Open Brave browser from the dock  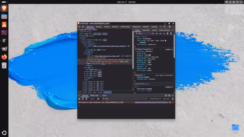[x=4, y=8]
